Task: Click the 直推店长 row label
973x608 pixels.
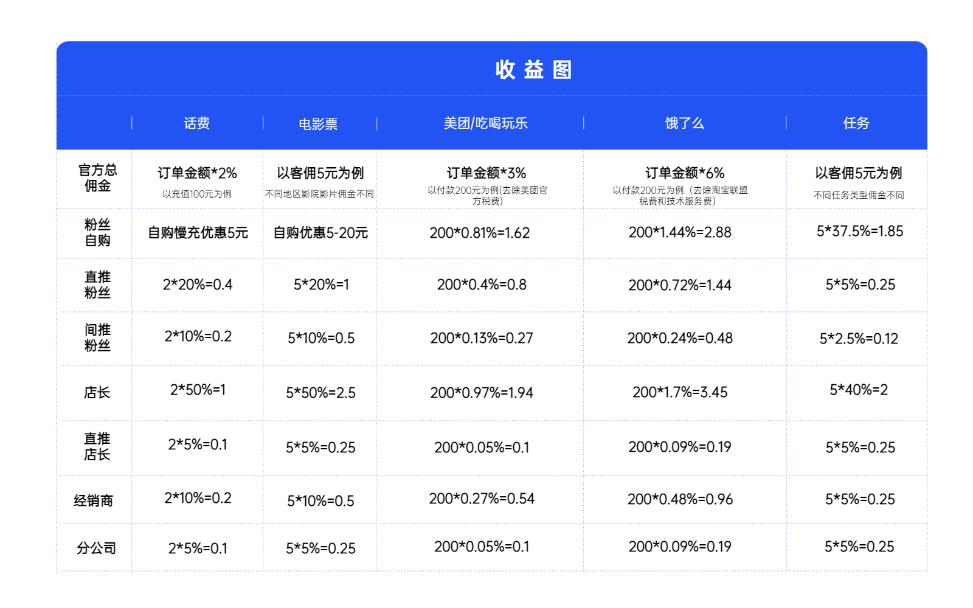Action: click(x=97, y=446)
